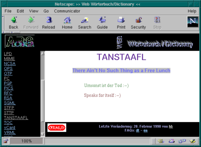Screen dimensions: 201x147
Task: Open the View menu
Action: click(x=34, y=11)
